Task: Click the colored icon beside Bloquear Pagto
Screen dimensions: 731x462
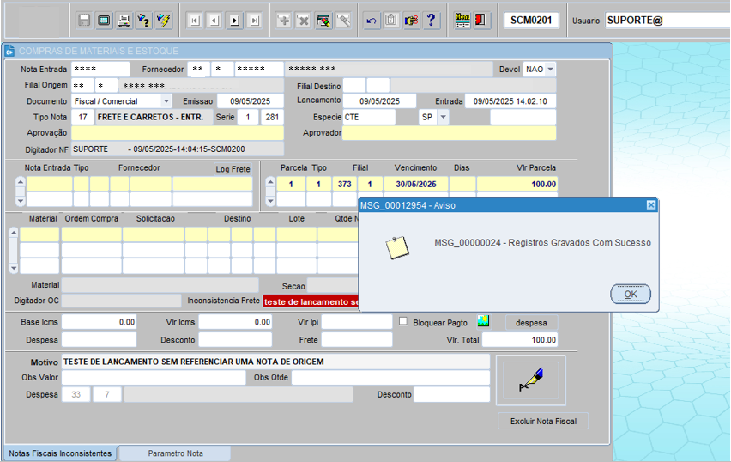Action: coord(484,321)
